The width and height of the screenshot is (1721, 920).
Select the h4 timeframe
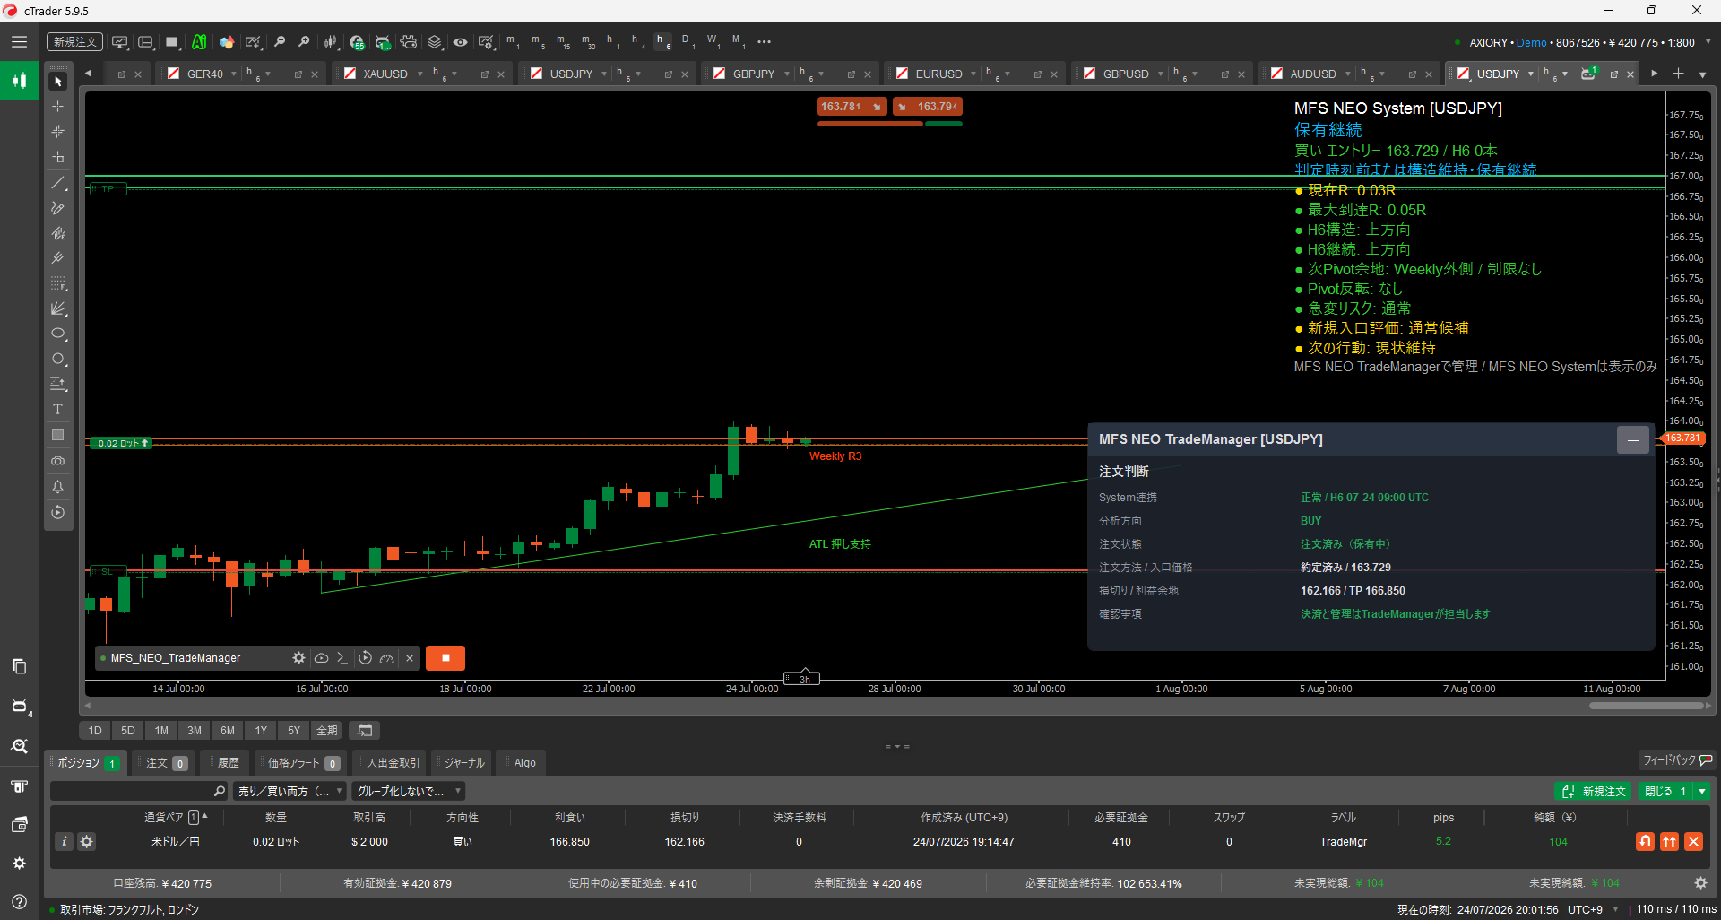click(x=638, y=41)
